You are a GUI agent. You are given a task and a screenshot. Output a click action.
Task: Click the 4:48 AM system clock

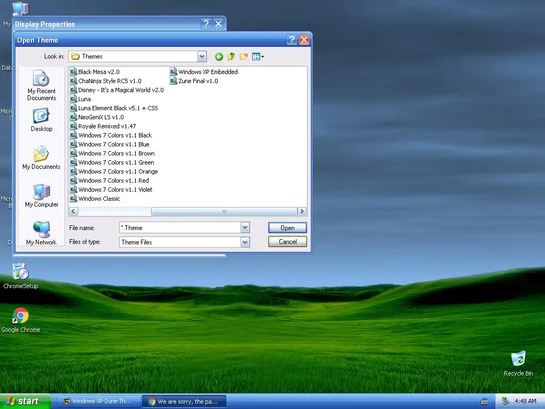click(525, 402)
